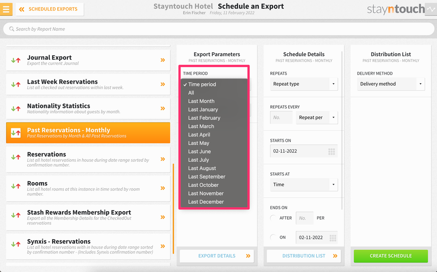Choose 'Last October' option
The height and width of the screenshot is (272, 437).
tap(214, 185)
